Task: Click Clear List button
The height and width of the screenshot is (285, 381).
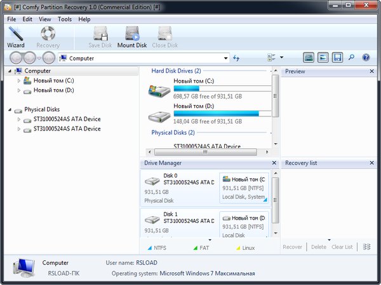Action: point(342,247)
